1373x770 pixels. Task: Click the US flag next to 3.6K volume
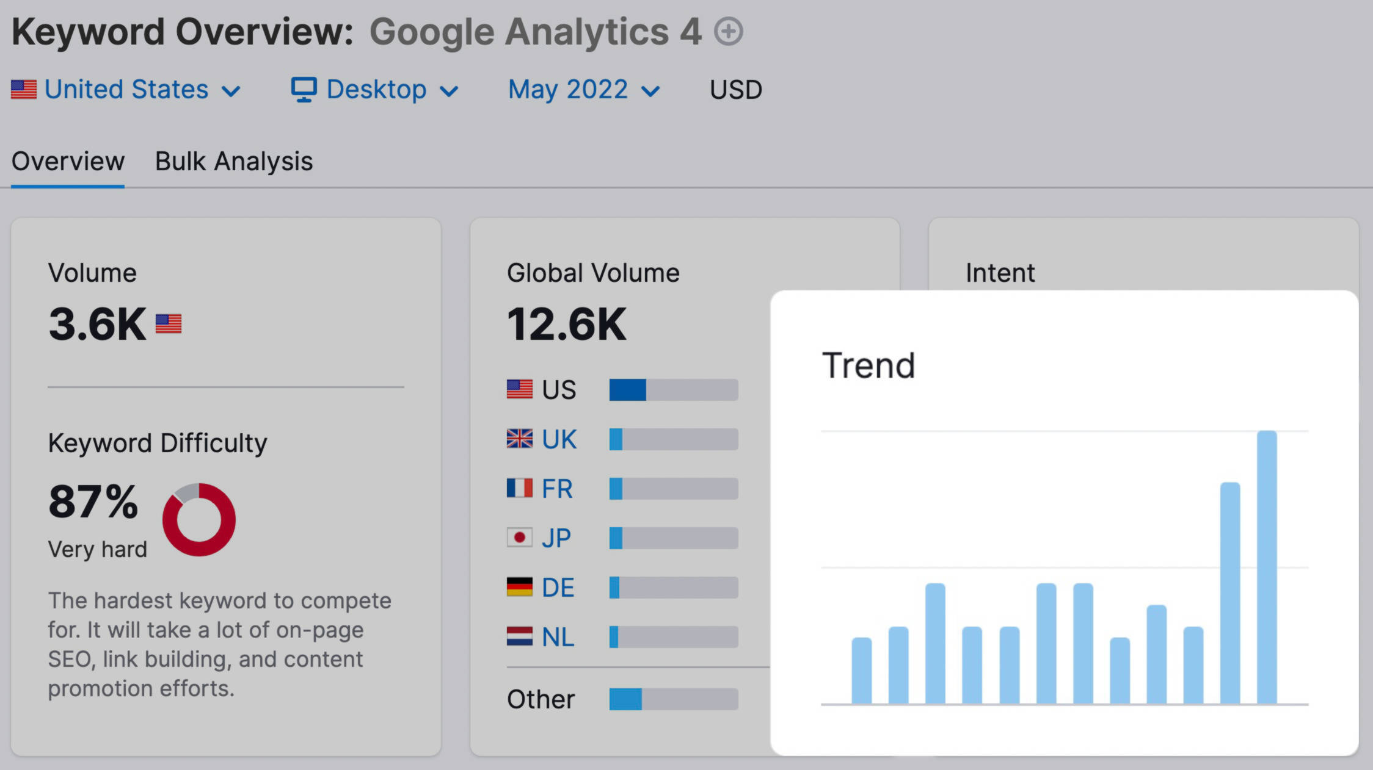click(x=169, y=324)
